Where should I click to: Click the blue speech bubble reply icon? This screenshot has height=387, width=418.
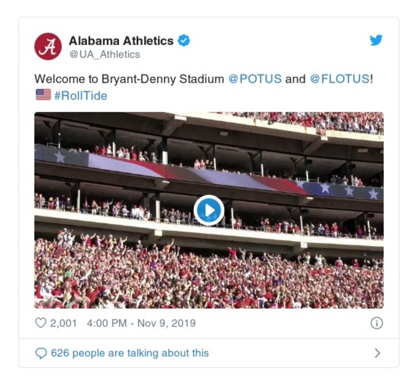(x=41, y=354)
